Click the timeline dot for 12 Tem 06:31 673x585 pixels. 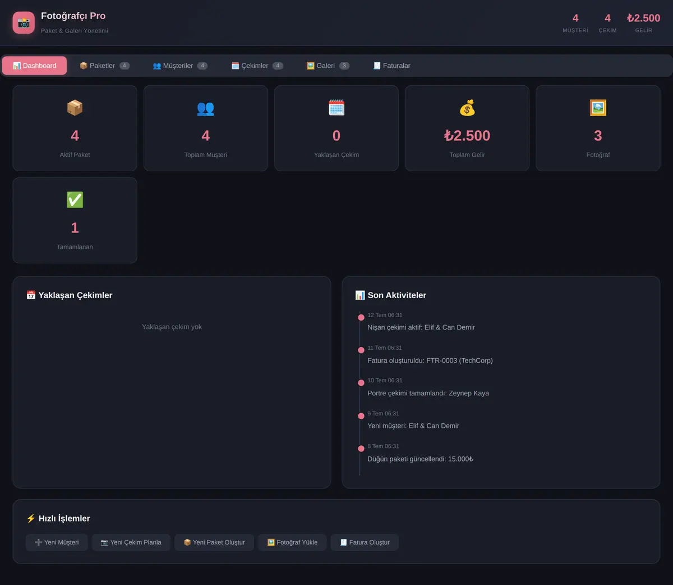pos(361,317)
